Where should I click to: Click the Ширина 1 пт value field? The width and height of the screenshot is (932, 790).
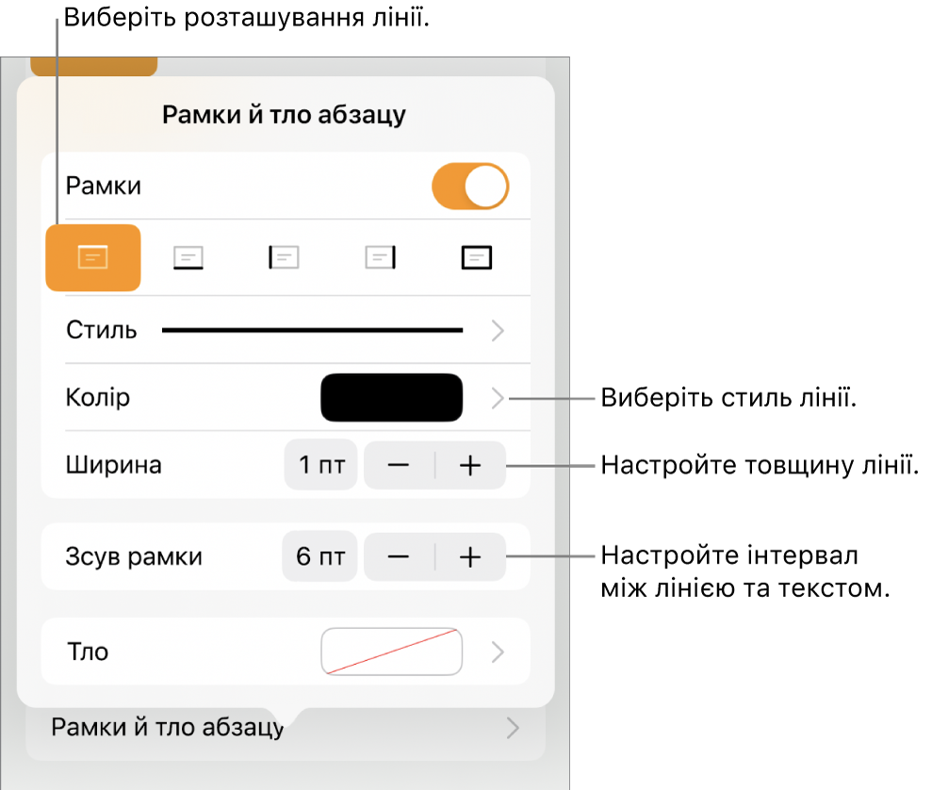click(321, 465)
